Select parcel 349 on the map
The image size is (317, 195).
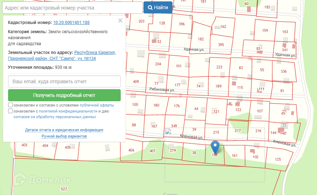(174, 126)
